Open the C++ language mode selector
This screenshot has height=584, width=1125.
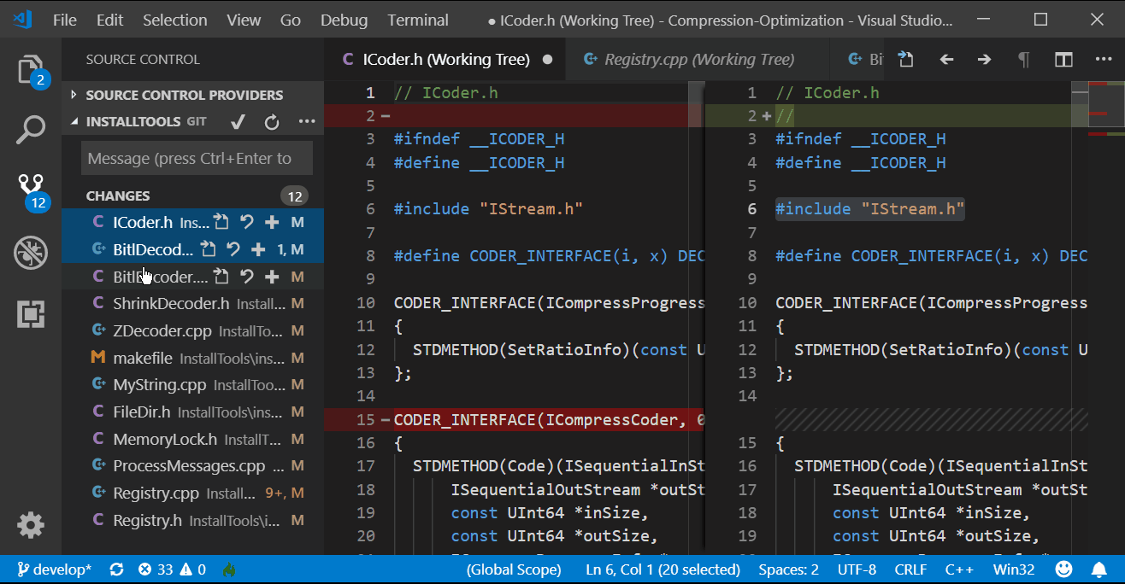pos(959,569)
